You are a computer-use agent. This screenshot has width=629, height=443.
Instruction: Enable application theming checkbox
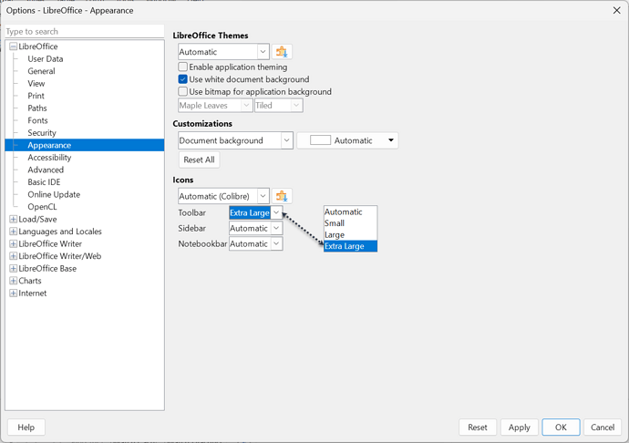pos(183,67)
